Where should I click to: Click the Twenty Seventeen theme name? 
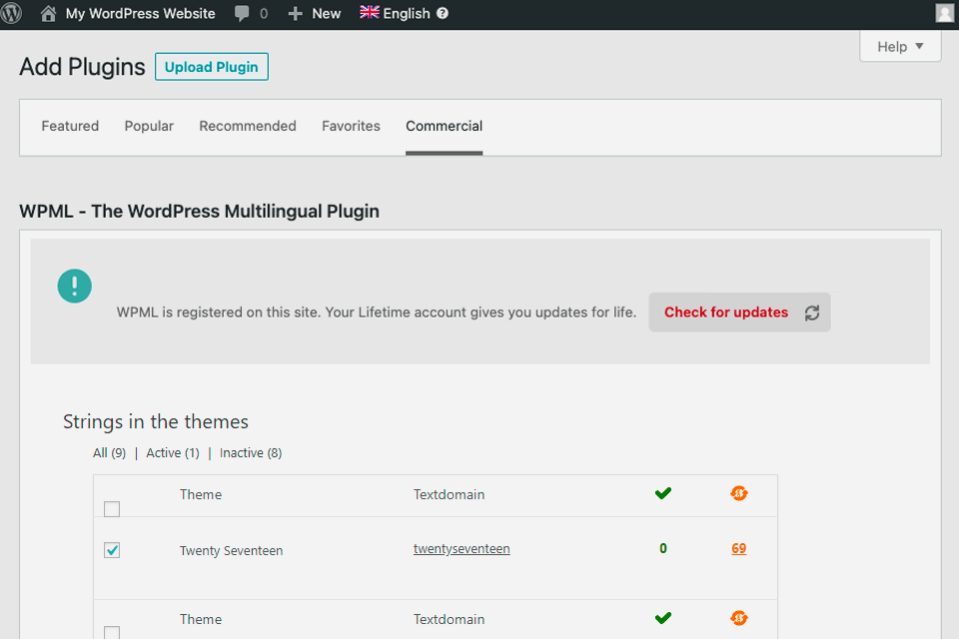point(231,550)
